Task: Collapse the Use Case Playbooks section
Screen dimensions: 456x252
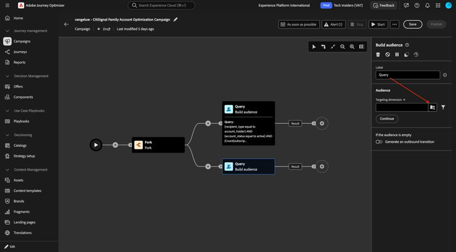Action: coord(7,111)
